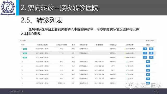Open row 5 details with the eye button
167x94 pixels.
pos(148,66)
